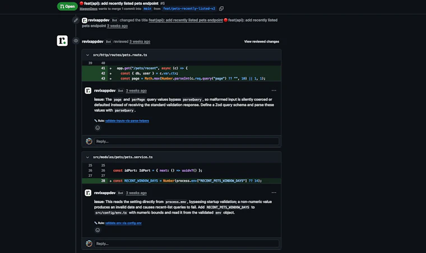
Task: Click the large revixappdev reviewer avatar
Action: click(62, 41)
